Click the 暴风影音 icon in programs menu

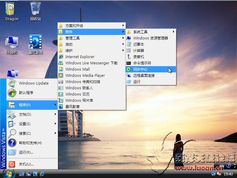pyautogui.click(x=61, y=107)
